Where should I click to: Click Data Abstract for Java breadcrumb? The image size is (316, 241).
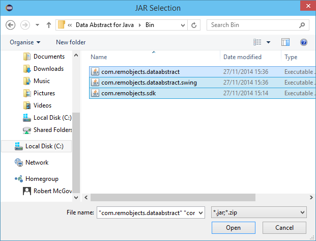tap(105, 25)
